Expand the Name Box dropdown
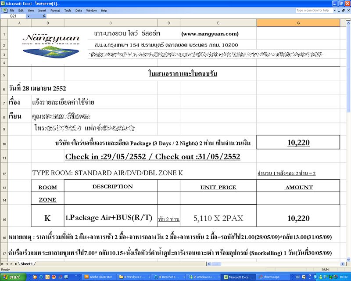Viewport: 351px width, 281px height. pos(29,16)
